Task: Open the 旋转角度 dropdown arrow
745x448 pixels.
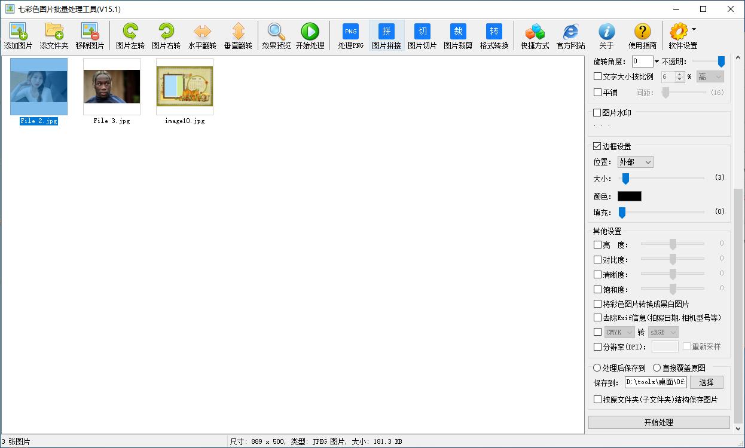Action: click(657, 62)
